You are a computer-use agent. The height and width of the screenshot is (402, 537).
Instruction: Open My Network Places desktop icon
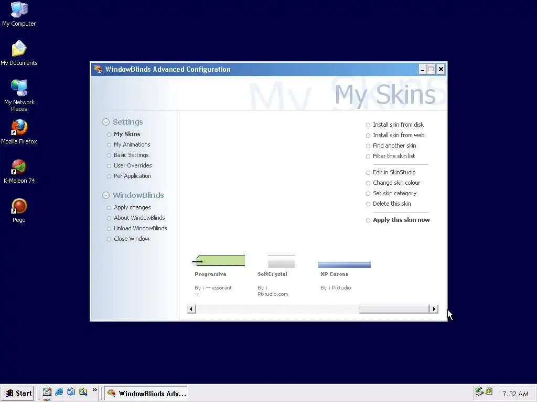19,96
